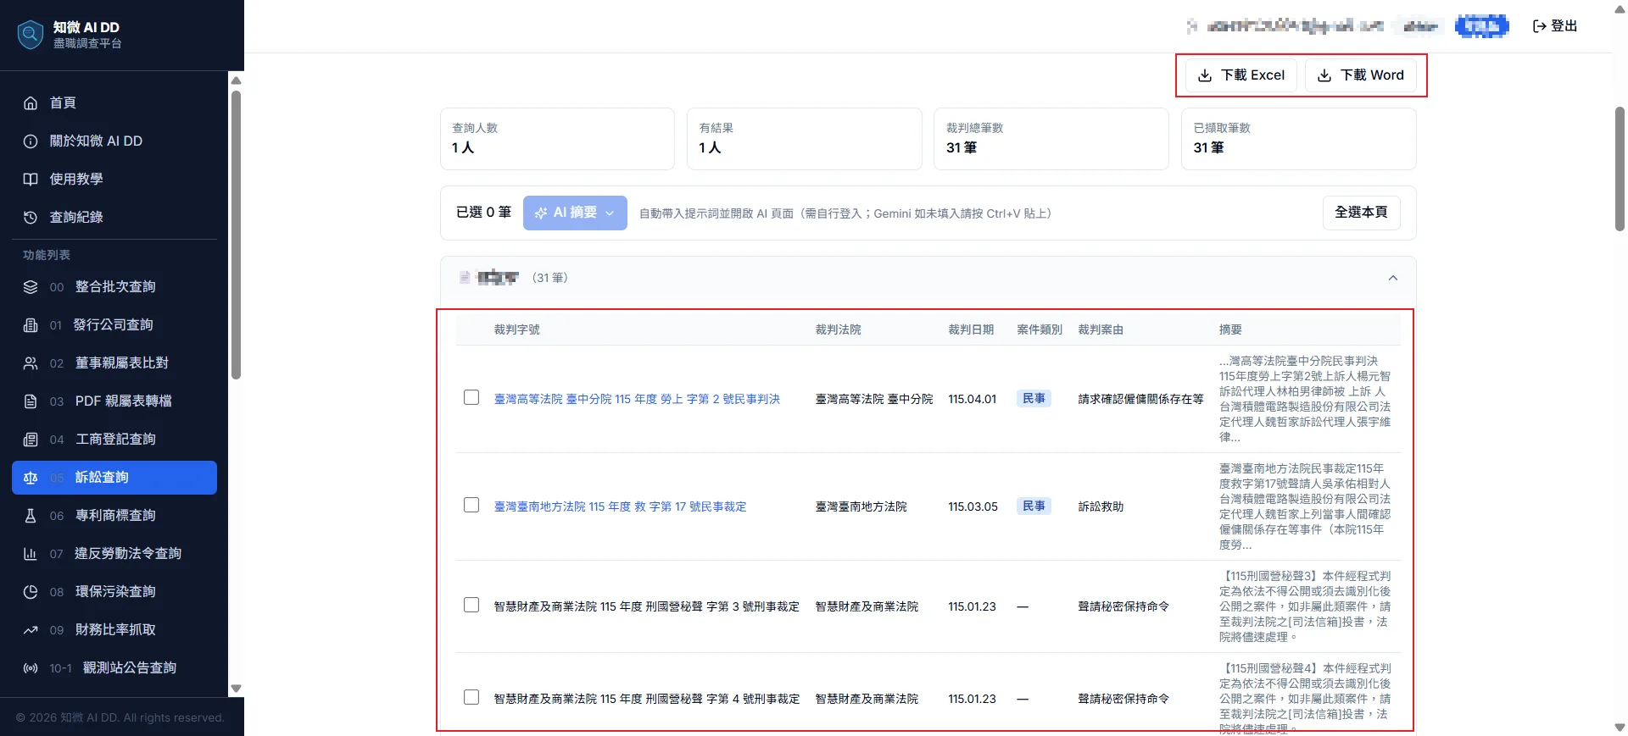
Task: Click the main page vertical scrollbar thumb
Action: [x=1620, y=169]
